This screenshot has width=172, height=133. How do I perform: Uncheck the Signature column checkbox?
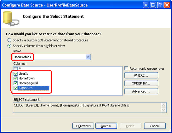click(16, 88)
